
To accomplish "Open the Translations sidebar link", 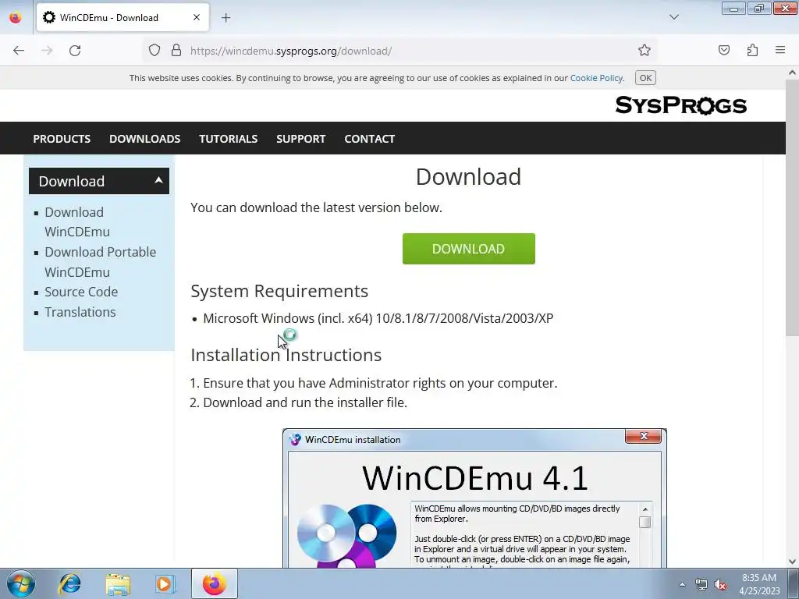I will tap(80, 312).
